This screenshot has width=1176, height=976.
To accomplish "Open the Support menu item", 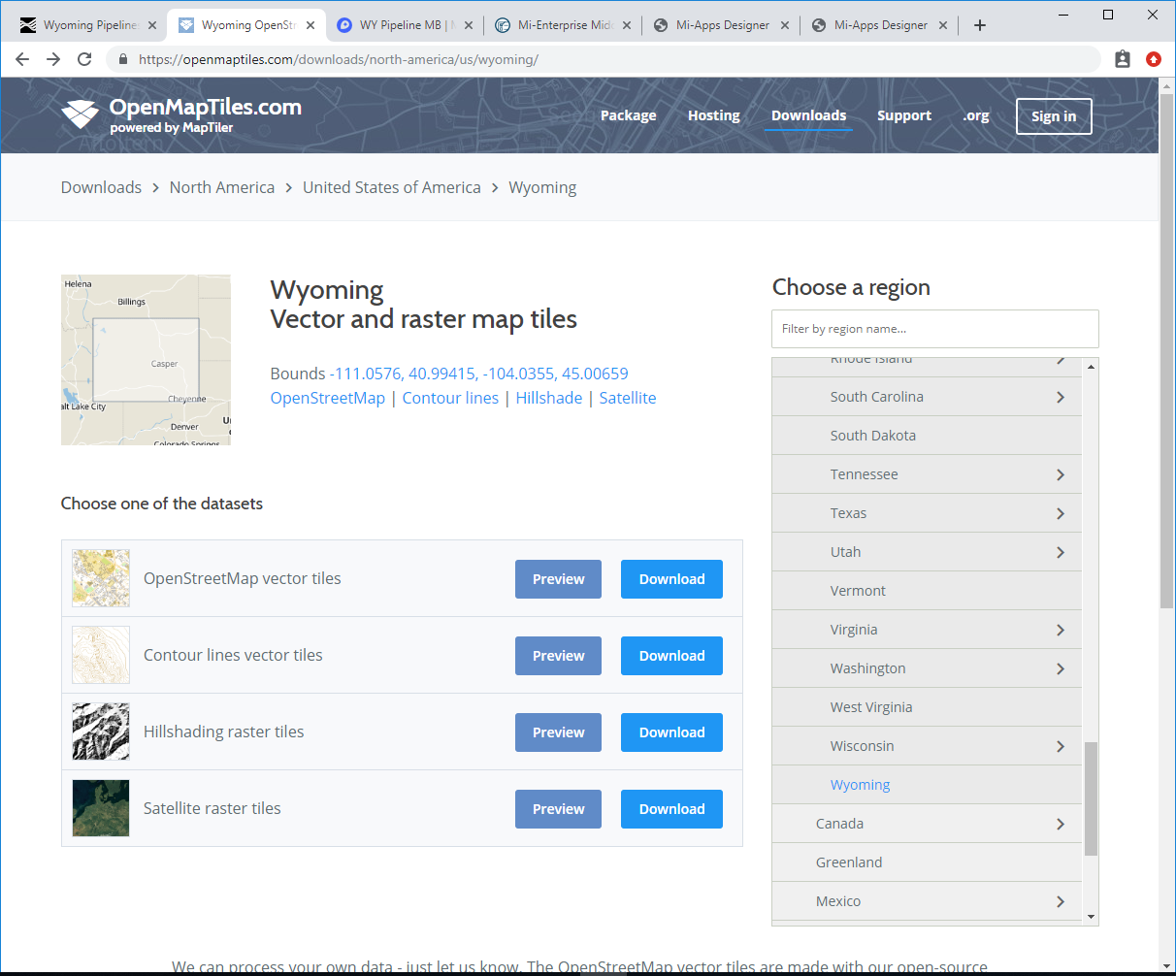I will 904,115.
